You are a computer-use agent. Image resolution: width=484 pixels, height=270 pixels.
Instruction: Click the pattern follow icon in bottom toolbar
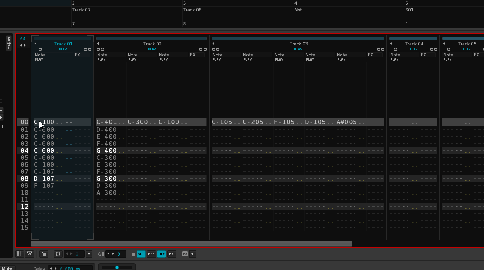point(29,254)
